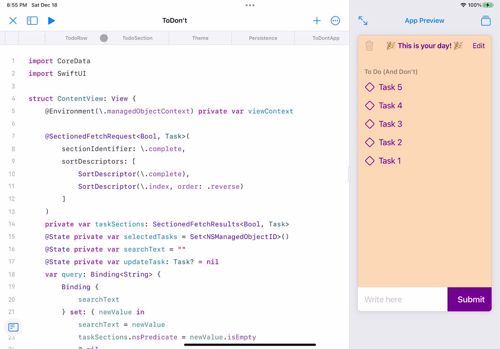The width and height of the screenshot is (500, 349).
Task: Click taskSections.nsPredicate = newValue.isEmpty line
Action: coord(167,337)
